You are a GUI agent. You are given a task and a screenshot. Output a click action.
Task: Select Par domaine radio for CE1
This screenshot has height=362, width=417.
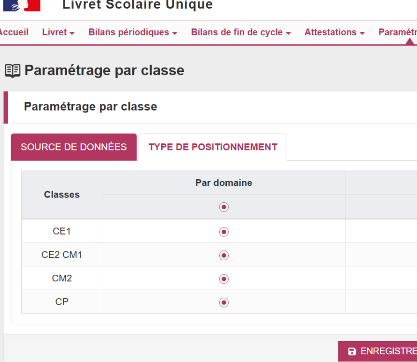point(223,232)
